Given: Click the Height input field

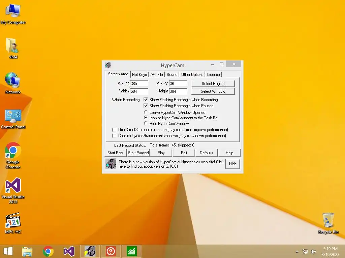Looking at the screenshot, I should (x=178, y=91).
